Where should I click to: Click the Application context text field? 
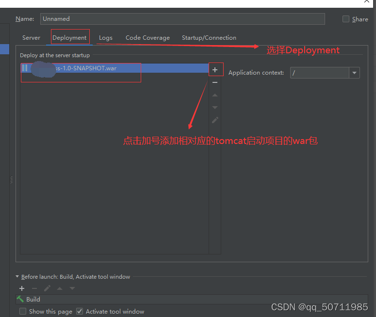click(320, 73)
